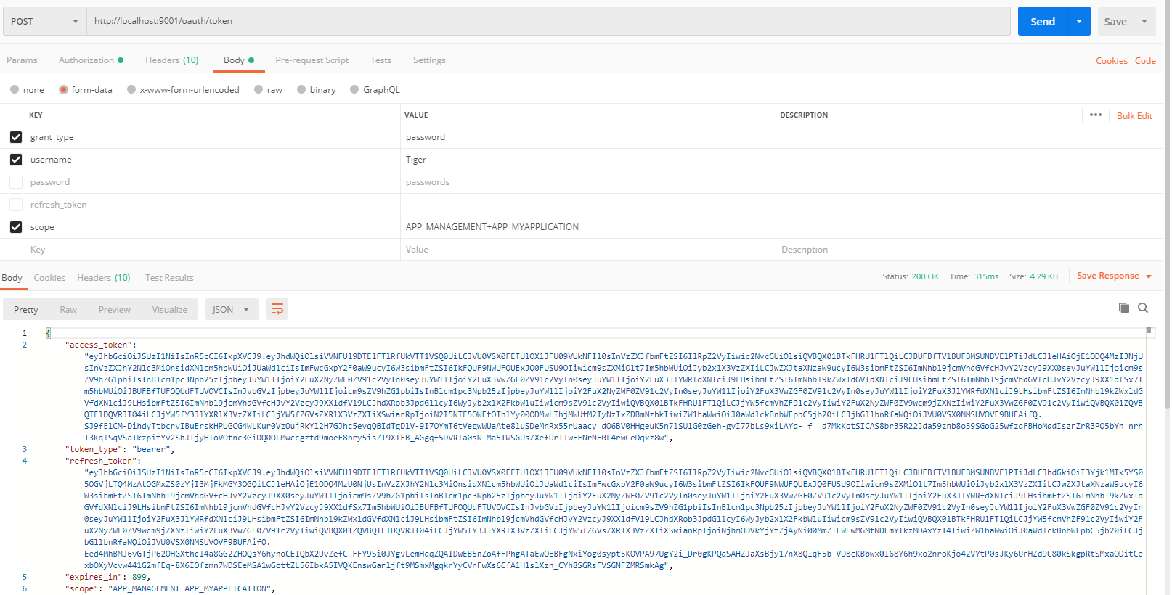
Task: Open the three-dots column options menu
Action: click(1096, 115)
